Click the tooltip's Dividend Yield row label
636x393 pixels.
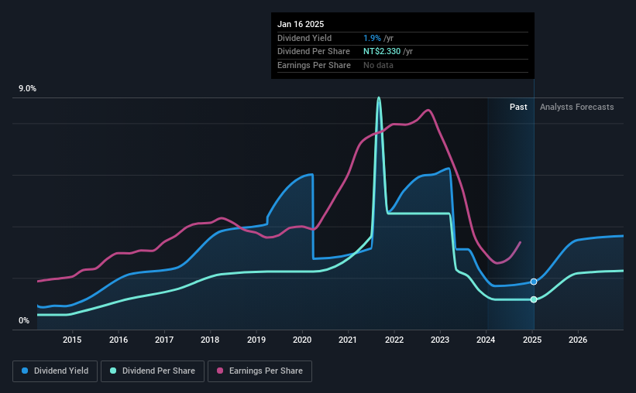(304, 38)
